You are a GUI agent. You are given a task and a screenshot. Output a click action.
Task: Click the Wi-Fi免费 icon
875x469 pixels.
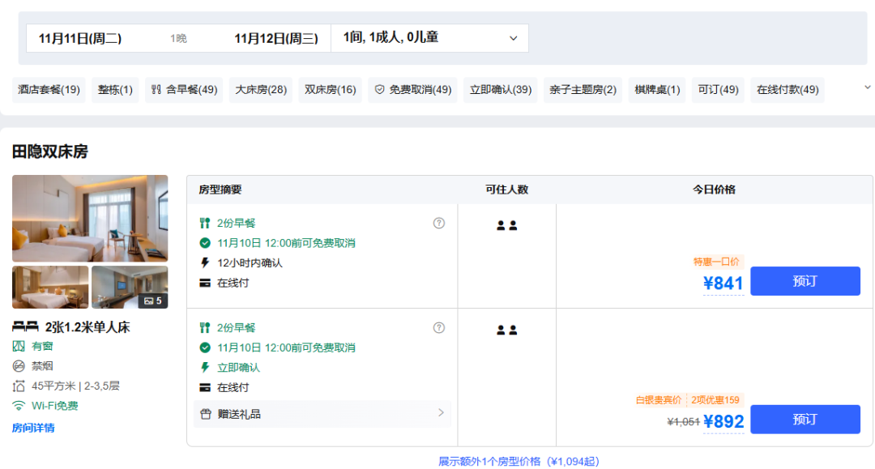(x=19, y=406)
